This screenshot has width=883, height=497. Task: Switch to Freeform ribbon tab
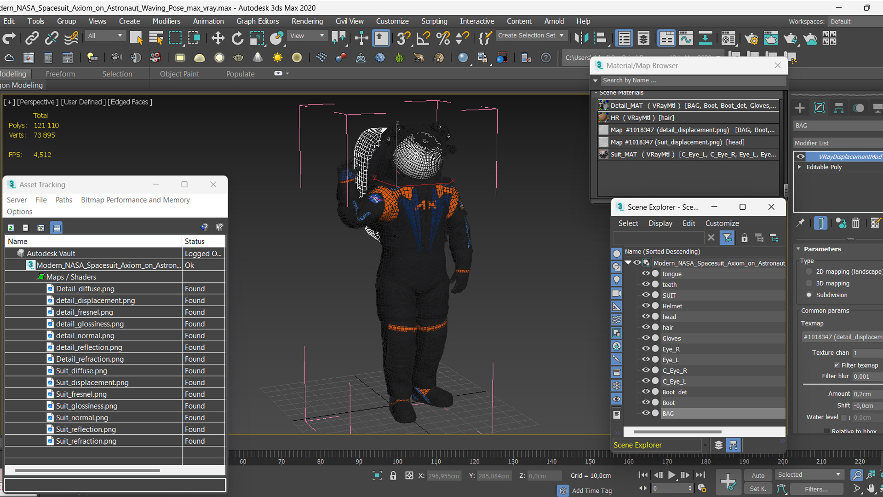tap(60, 74)
